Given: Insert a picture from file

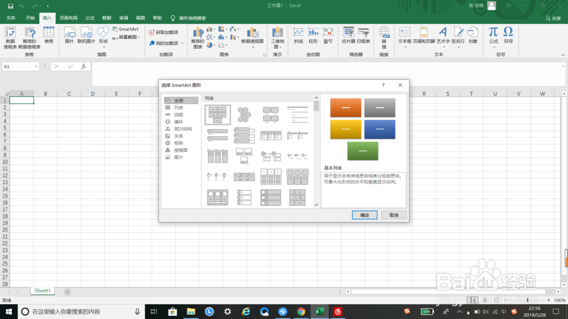Looking at the screenshot, I should (69, 35).
